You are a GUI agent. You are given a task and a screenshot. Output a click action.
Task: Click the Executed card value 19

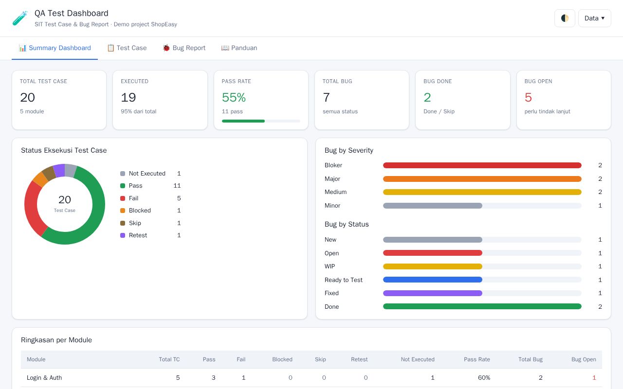(128, 97)
